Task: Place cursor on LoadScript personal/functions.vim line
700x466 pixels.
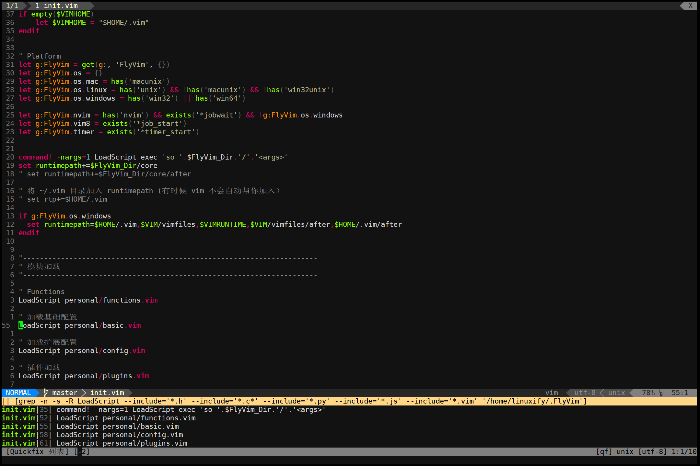Action: (88, 300)
